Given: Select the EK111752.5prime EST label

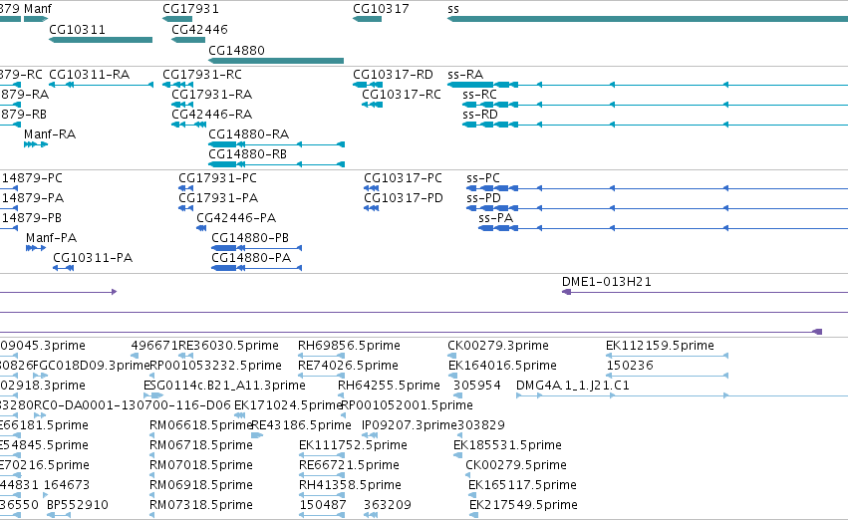Looking at the screenshot, I should click(x=353, y=445).
